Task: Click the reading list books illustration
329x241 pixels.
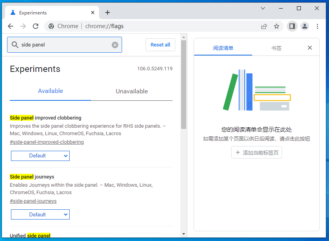Action: pos(257,90)
